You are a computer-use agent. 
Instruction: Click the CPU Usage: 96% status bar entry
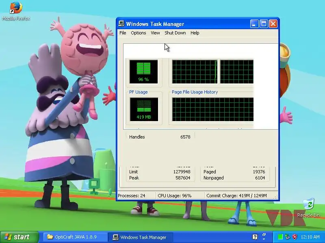pyautogui.click(x=180, y=196)
